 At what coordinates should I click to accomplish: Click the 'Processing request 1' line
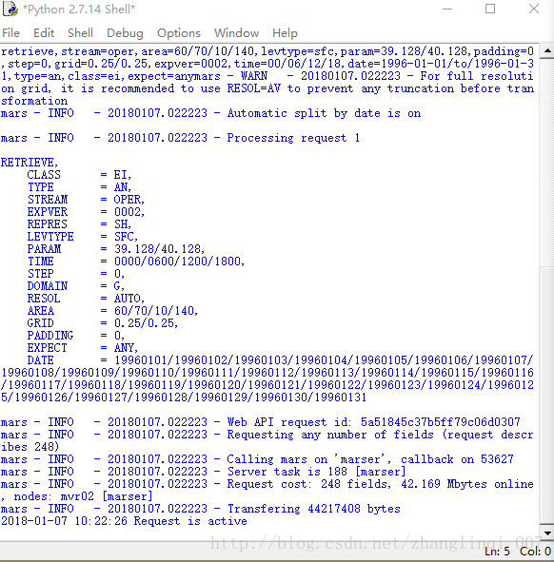(180, 138)
